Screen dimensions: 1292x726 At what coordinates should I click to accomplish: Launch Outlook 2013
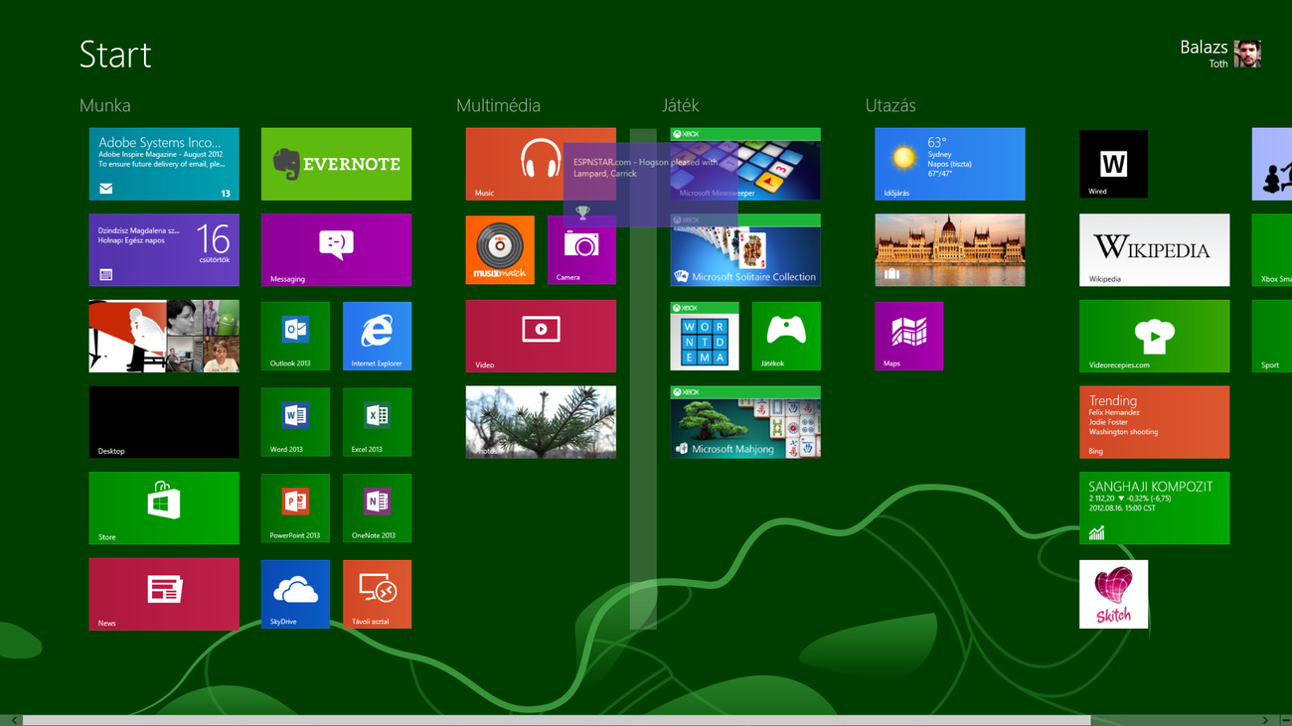coord(295,336)
